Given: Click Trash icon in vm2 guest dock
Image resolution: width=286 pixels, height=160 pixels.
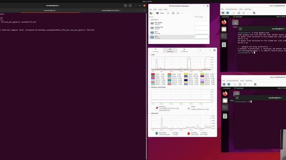Looking at the screenshot, I should point(225,116).
